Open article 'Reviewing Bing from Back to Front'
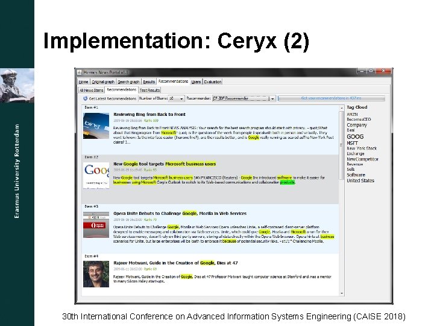 click(149, 114)
